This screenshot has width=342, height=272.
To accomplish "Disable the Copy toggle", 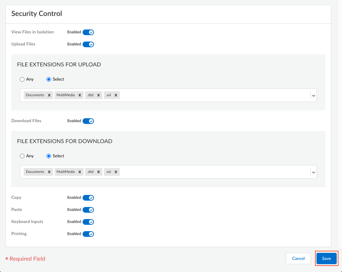I will [x=89, y=197].
